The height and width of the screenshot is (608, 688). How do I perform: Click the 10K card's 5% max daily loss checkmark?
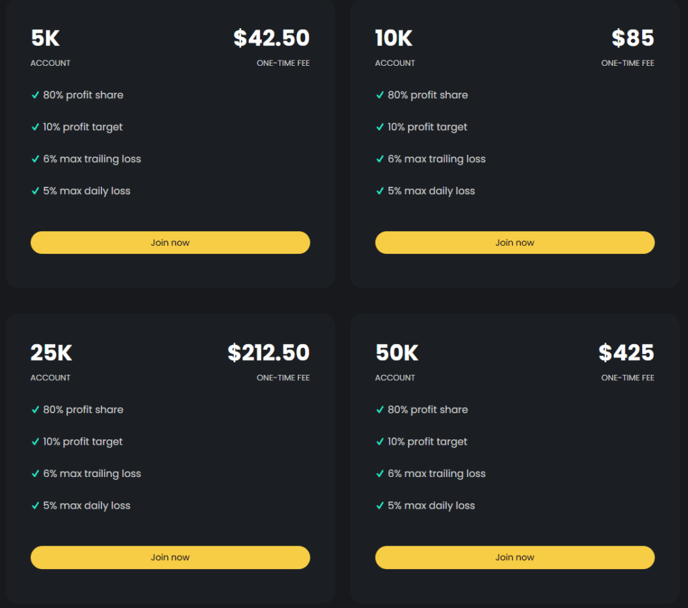pyautogui.click(x=380, y=191)
